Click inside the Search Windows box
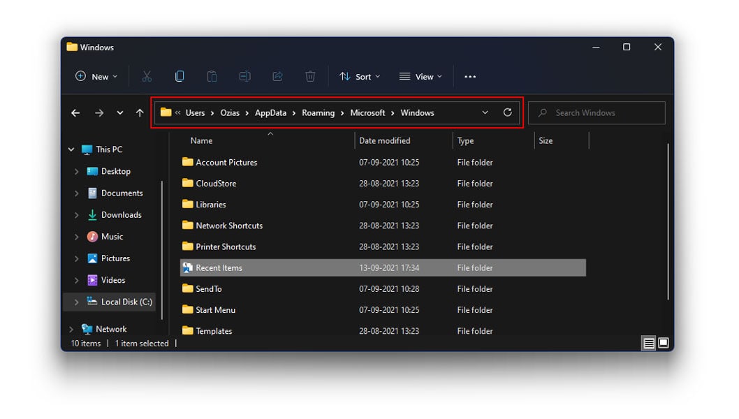 (597, 112)
